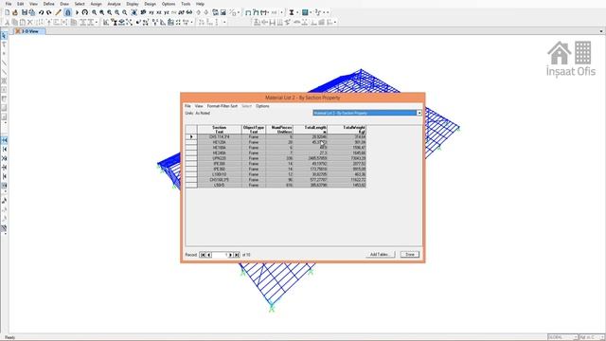Open the Help menu
This screenshot has width=606, height=341.
(x=200, y=4)
